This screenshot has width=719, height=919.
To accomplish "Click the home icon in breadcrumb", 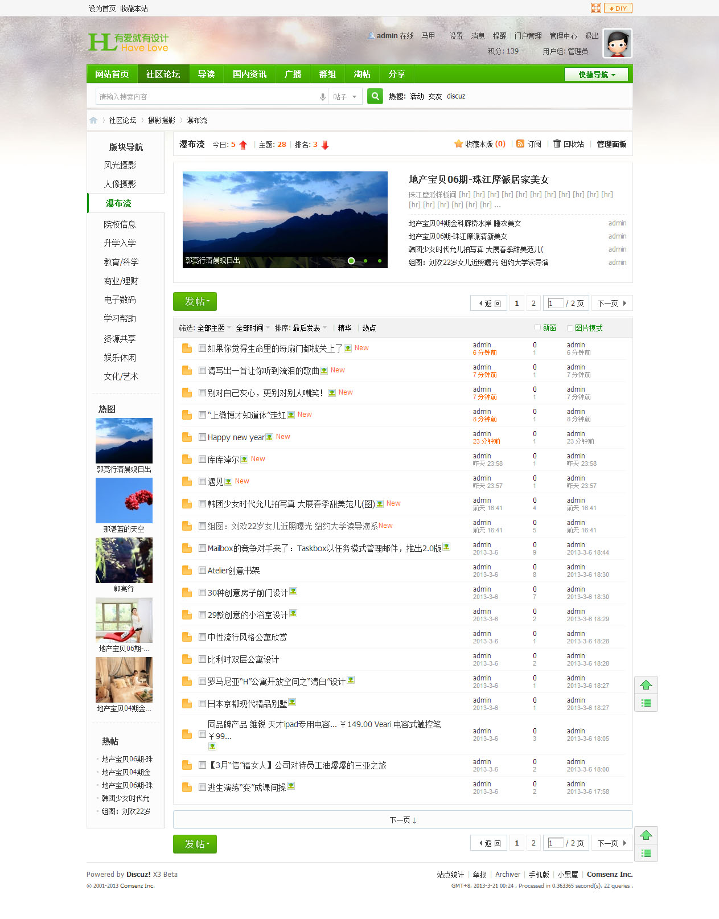I will pos(93,120).
